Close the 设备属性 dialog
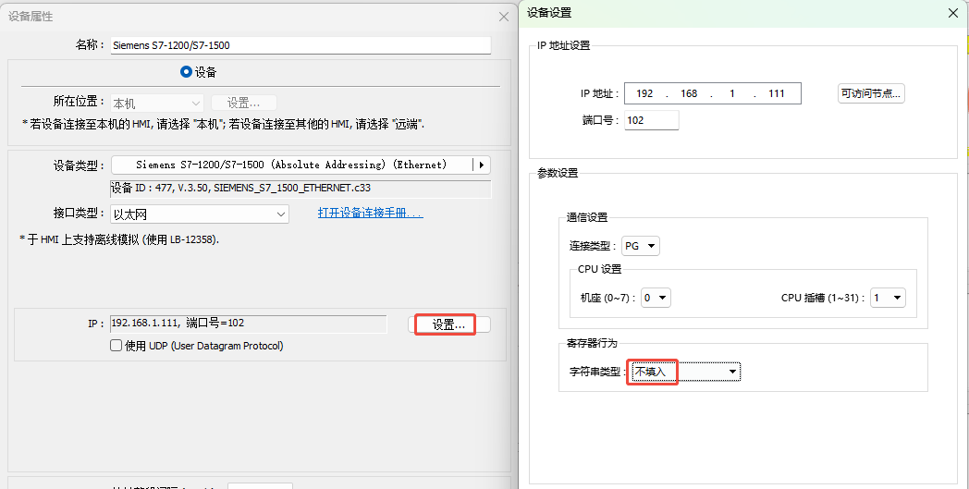Screen dimensions: 969x489 point(503,17)
